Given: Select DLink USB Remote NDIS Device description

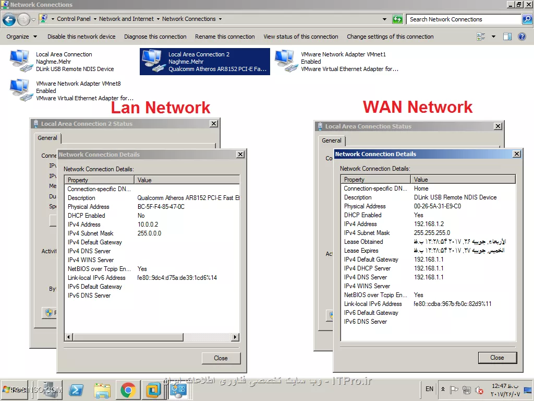Looking at the screenshot, I should [455, 197].
